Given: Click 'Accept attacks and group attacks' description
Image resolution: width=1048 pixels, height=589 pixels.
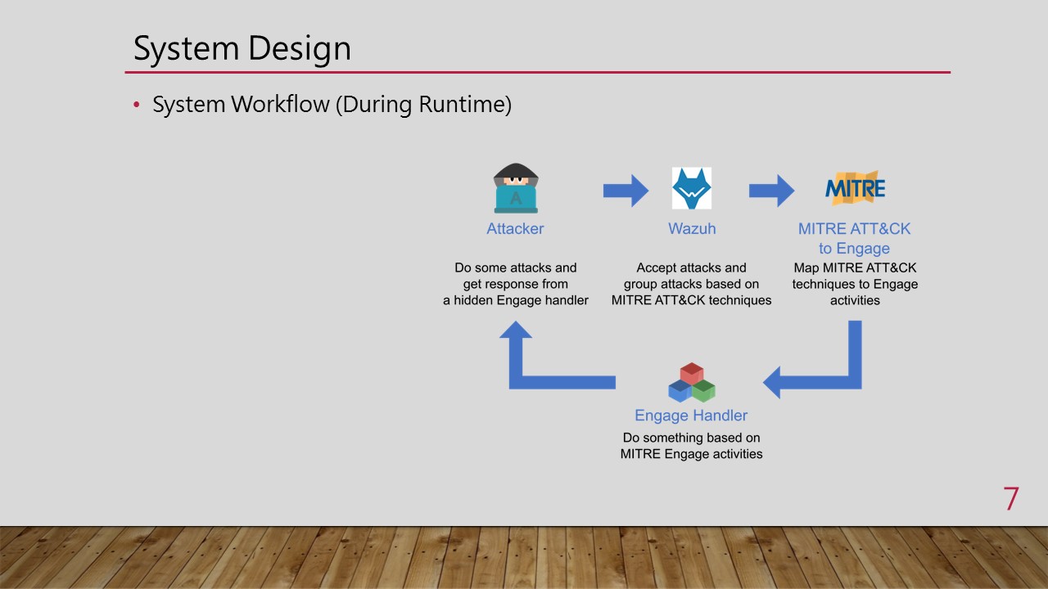Looking at the screenshot, I should point(692,284).
